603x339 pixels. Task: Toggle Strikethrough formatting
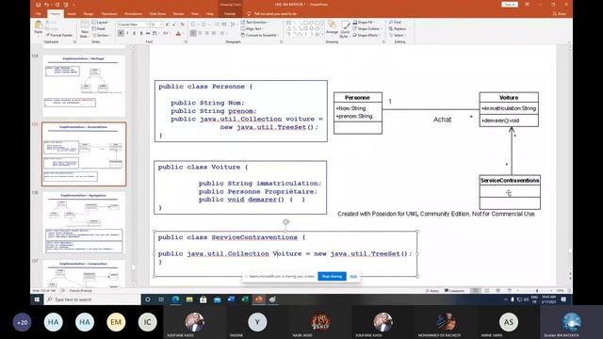148,34
